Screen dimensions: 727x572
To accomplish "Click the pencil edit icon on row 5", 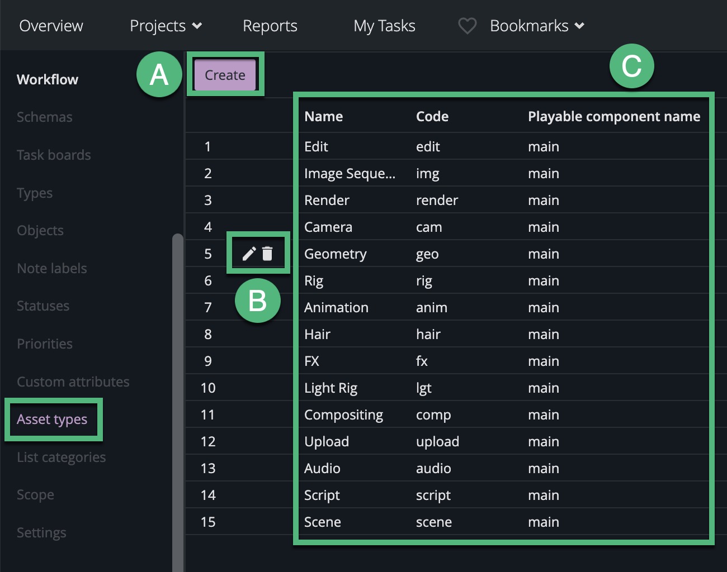I will click(249, 254).
